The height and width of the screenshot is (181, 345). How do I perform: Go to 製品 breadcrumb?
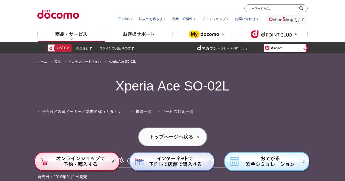(57, 61)
